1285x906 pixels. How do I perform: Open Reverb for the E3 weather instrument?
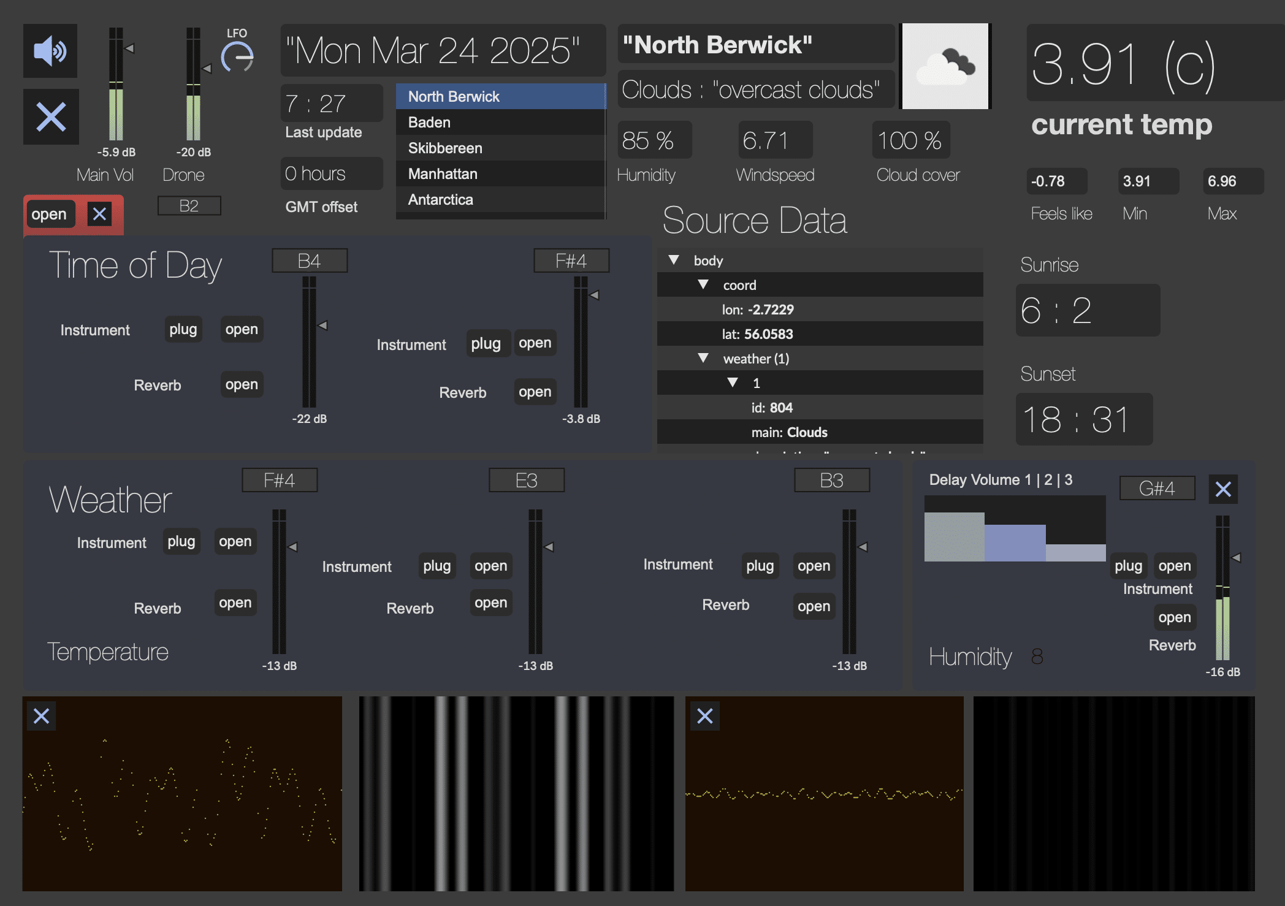490,603
